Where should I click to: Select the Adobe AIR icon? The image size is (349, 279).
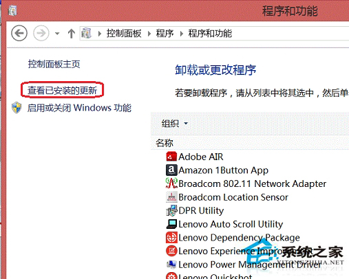pyautogui.click(x=171, y=157)
